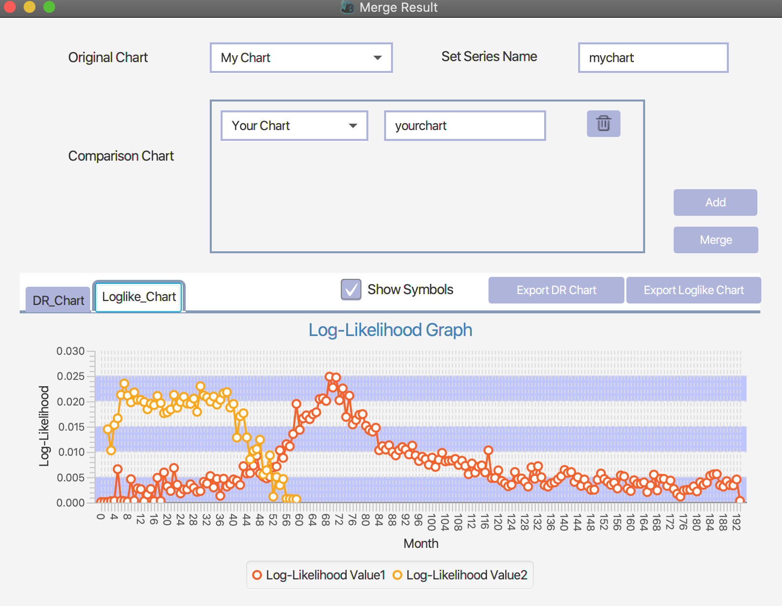782x606 pixels.
Task: Click the Original Chart label
Action: (108, 58)
